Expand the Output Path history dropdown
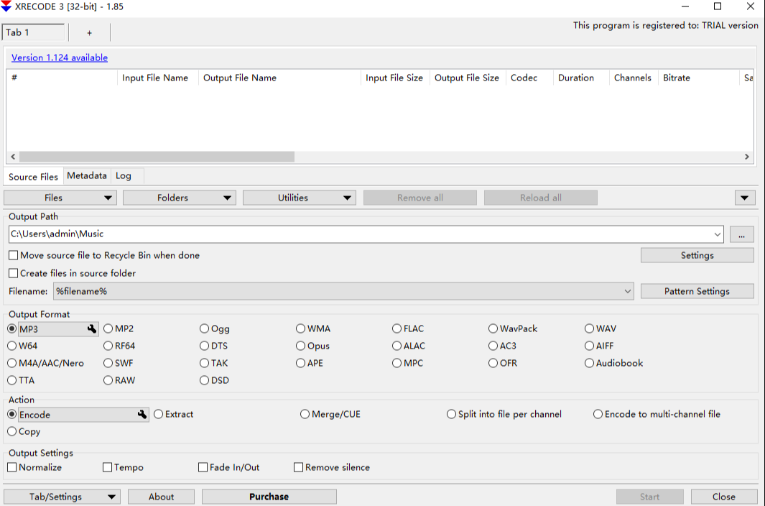The width and height of the screenshot is (765, 506). click(717, 234)
